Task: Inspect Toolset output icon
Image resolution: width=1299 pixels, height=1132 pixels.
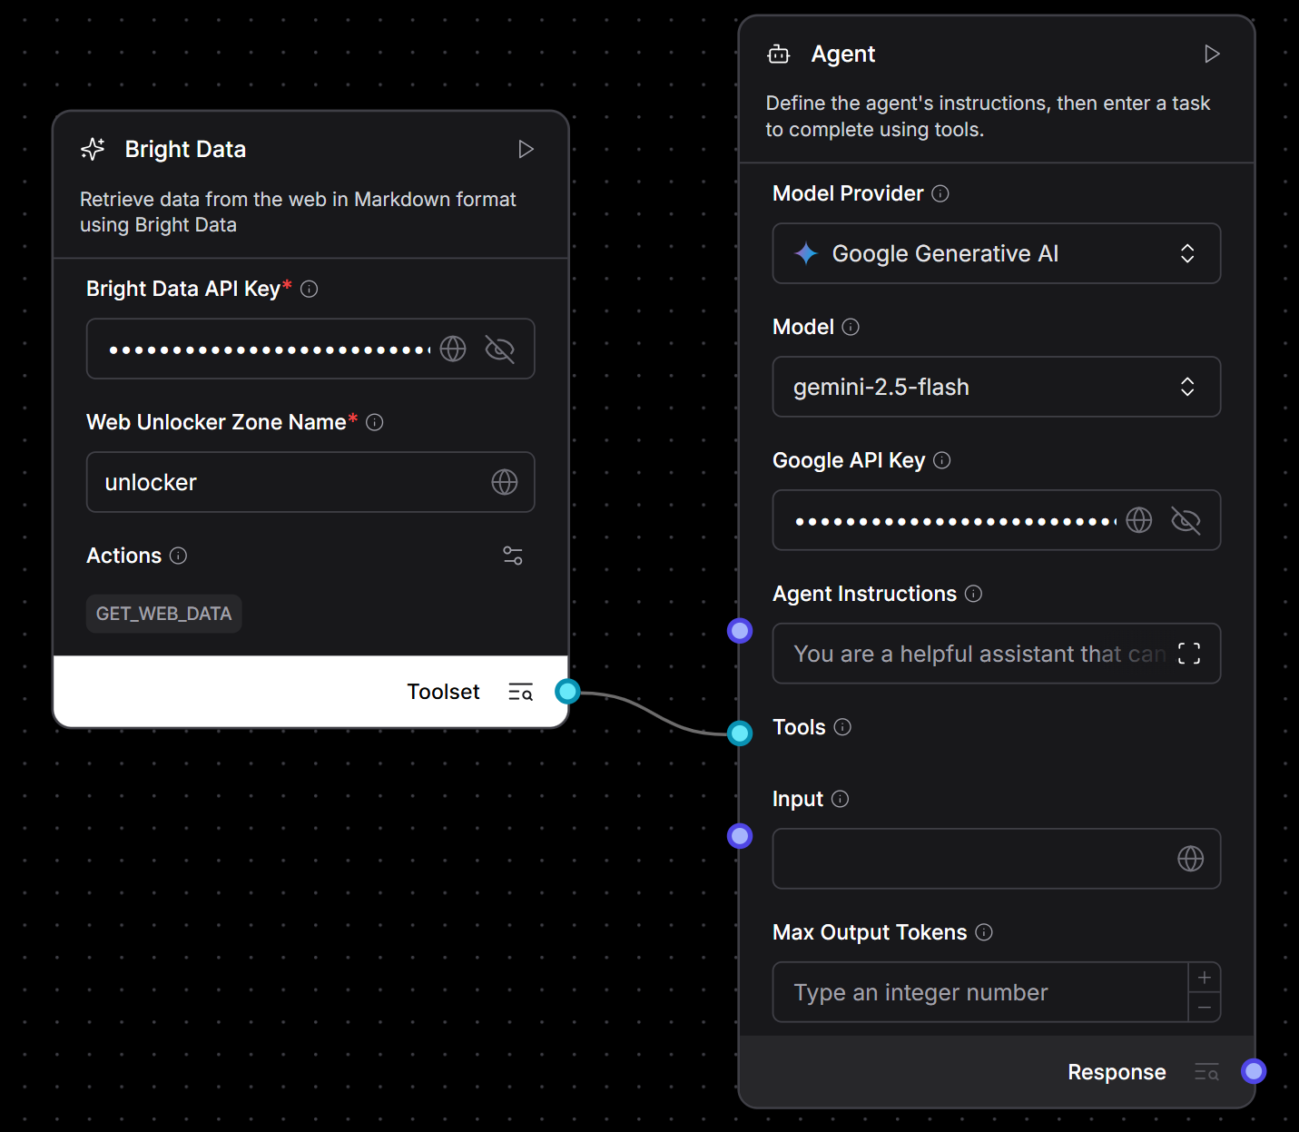Action: [520, 692]
